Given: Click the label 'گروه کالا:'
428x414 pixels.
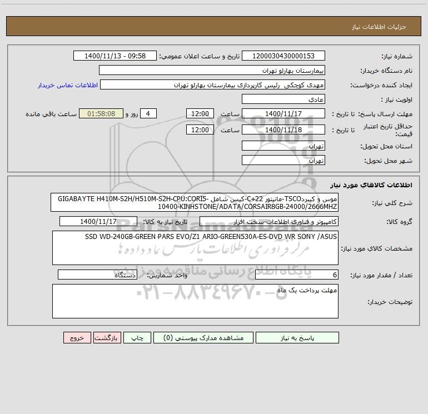Looking at the screenshot, I should pyautogui.click(x=399, y=222).
